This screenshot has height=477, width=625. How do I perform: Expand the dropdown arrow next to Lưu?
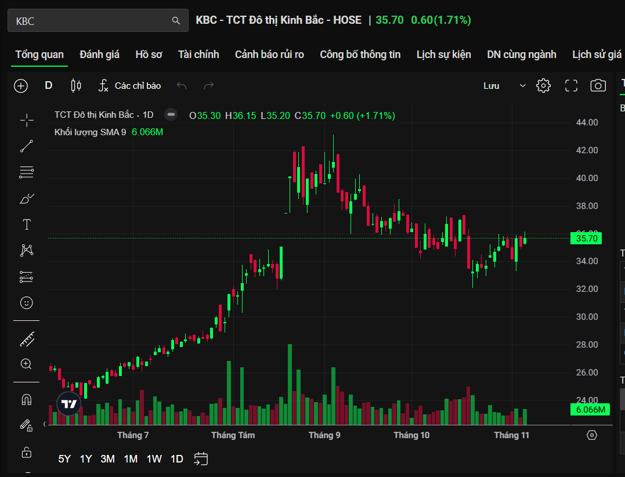[522, 86]
